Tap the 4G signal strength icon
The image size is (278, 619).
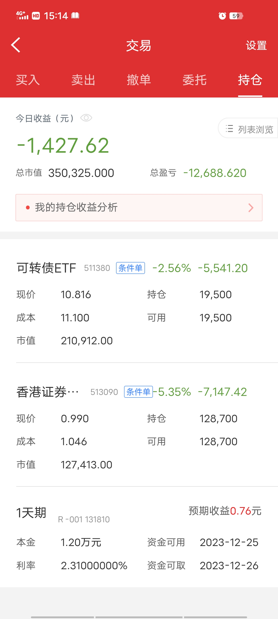click(x=22, y=16)
